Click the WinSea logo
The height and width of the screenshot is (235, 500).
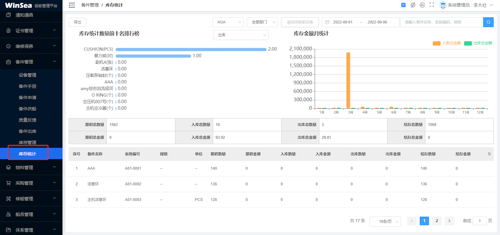(x=19, y=6)
